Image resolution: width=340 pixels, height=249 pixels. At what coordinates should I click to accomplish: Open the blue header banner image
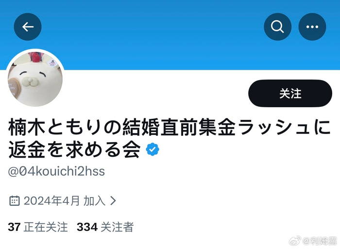[170, 34]
